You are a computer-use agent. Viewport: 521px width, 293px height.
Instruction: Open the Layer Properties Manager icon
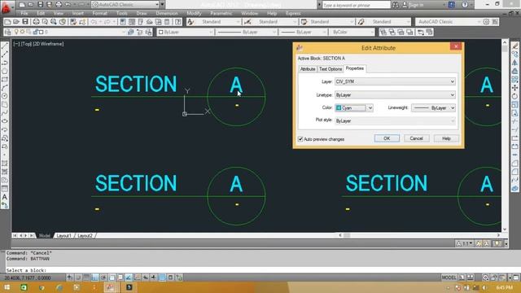click(x=8, y=32)
